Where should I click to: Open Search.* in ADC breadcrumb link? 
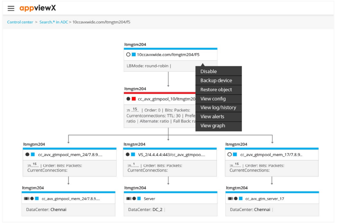click(54, 22)
